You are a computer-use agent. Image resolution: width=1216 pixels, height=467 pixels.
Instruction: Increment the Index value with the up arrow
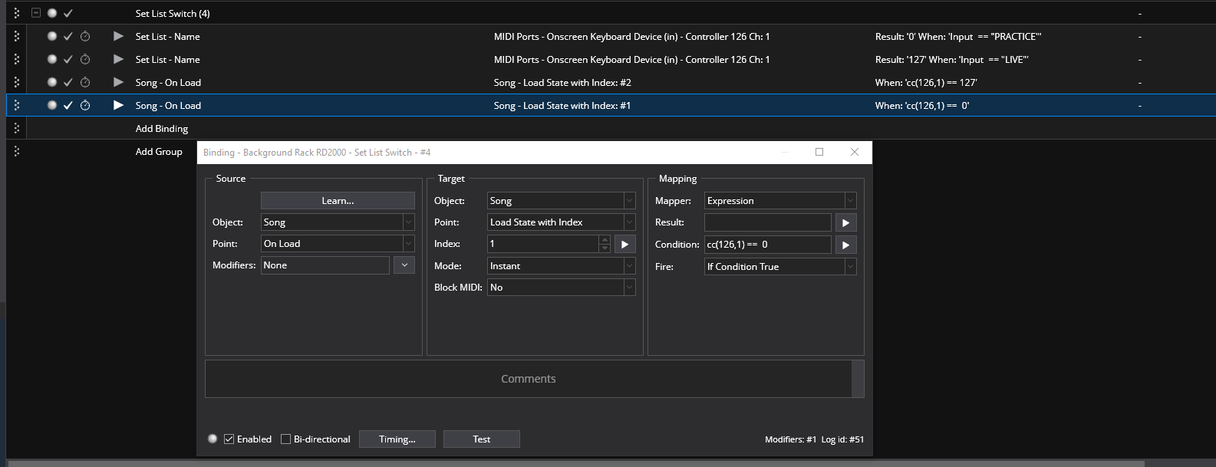(x=605, y=240)
